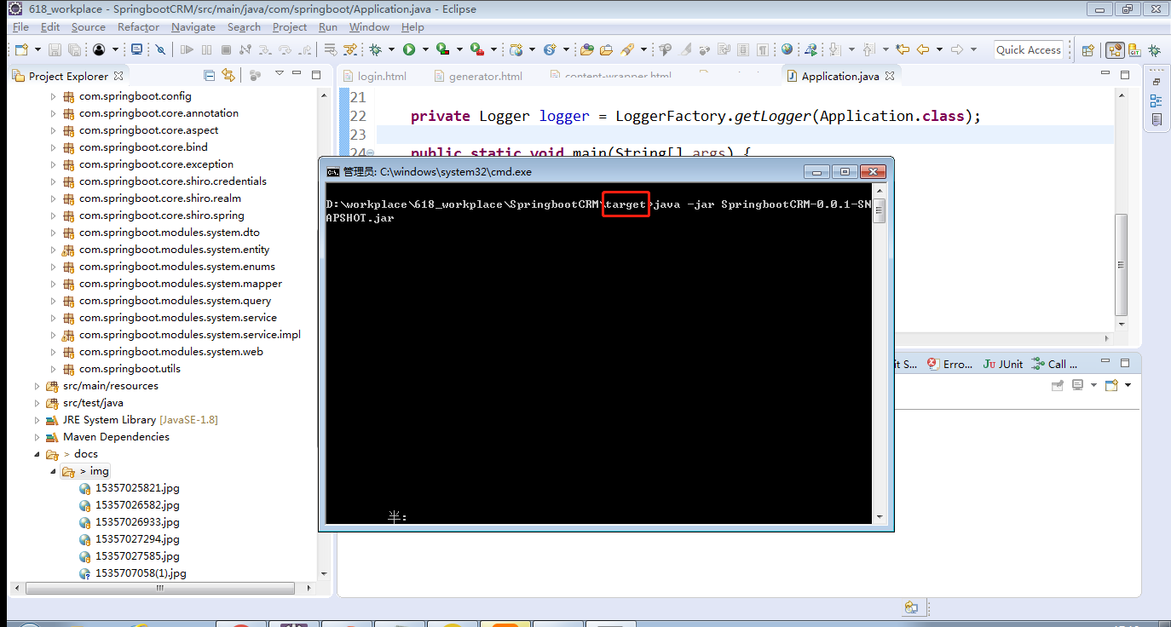Click the Back navigation arrow icon
Image resolution: width=1171 pixels, height=627 pixels.
(x=922, y=49)
